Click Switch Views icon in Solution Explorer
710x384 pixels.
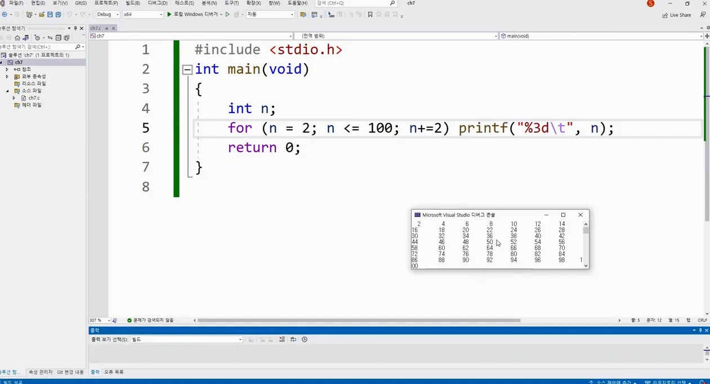point(25,38)
